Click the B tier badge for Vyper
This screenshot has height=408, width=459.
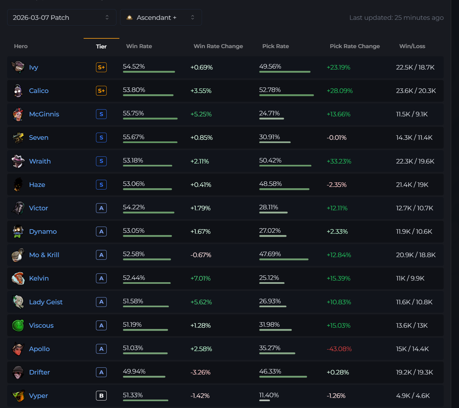pyautogui.click(x=101, y=396)
